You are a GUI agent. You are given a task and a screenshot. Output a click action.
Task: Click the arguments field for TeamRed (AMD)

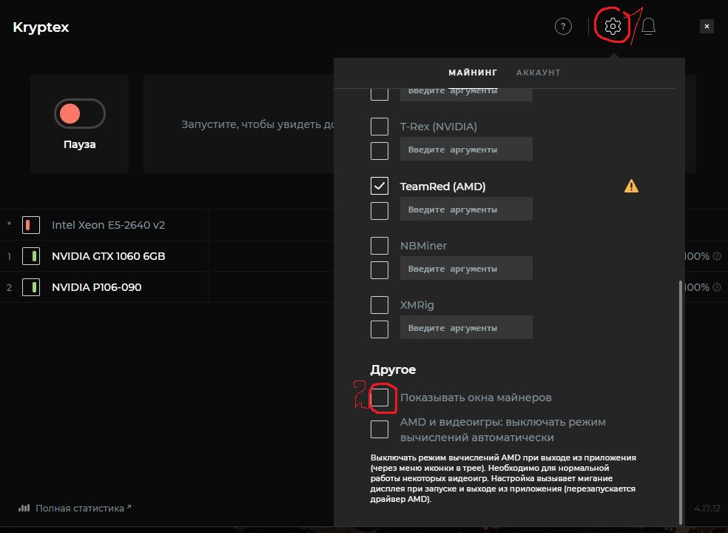coord(466,209)
